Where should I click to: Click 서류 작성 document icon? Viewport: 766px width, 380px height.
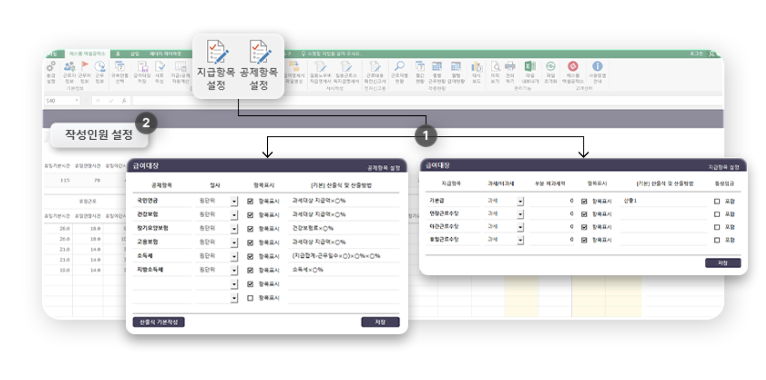pyautogui.click(x=159, y=67)
